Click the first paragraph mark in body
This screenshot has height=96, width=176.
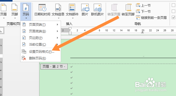pyautogui.click(x=72, y=67)
